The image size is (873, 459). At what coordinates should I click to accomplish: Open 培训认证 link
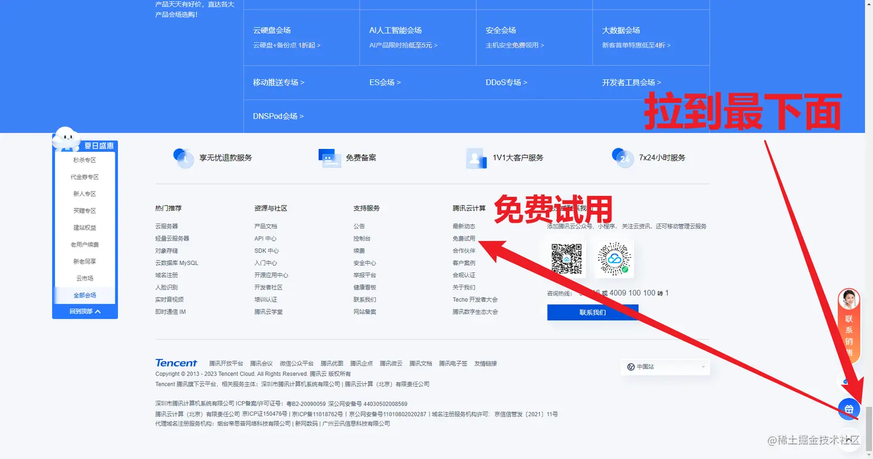pos(266,300)
